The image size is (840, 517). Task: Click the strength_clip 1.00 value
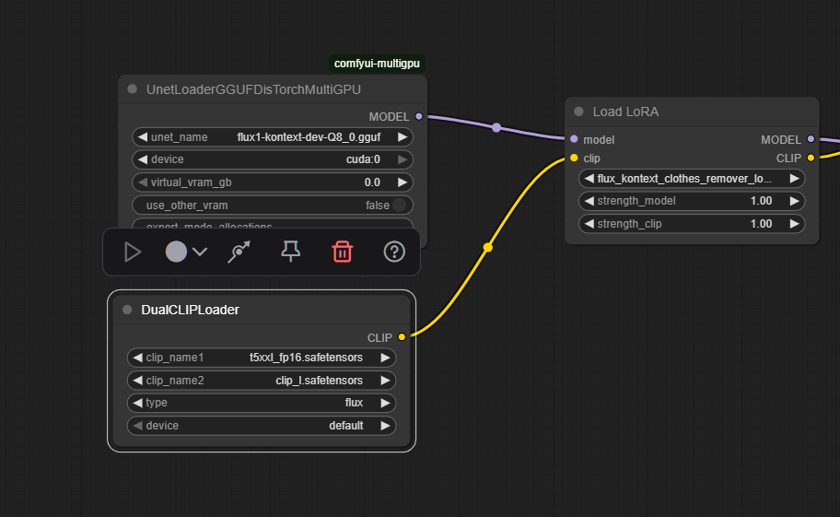[x=761, y=224]
